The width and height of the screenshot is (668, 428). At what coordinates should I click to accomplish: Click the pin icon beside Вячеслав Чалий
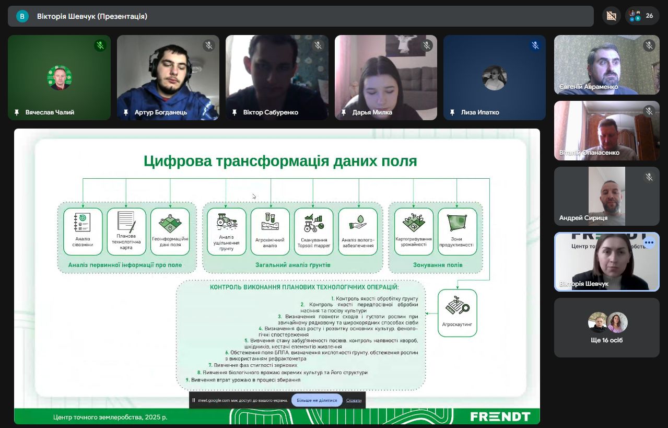click(17, 112)
